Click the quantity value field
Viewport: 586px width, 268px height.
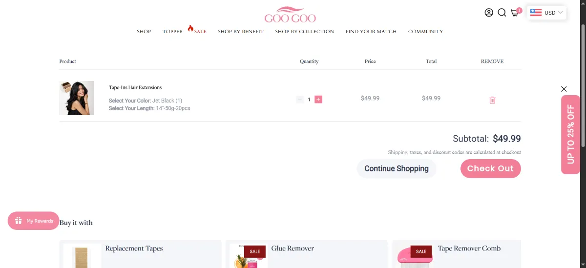pyautogui.click(x=309, y=100)
